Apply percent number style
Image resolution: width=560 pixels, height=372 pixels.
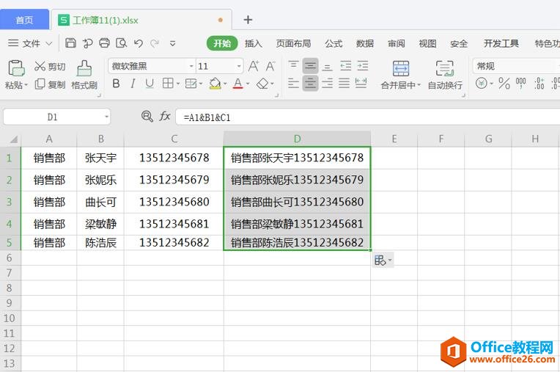504,83
